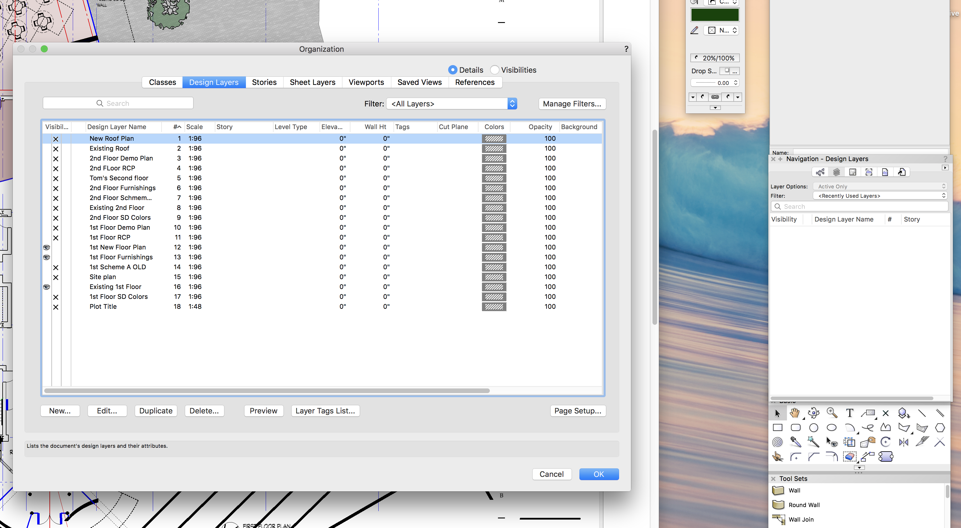Select the Zoom magnifier tool

click(x=831, y=413)
